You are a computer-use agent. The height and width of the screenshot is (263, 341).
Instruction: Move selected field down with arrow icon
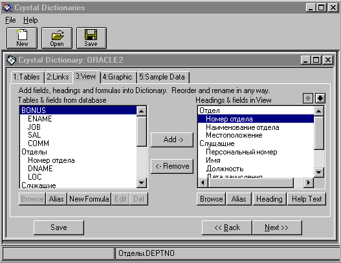320,98
